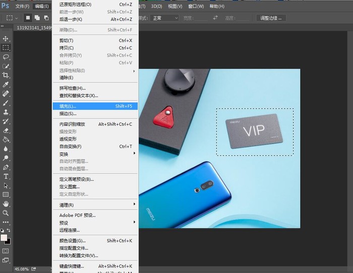Choose 定义画笔预设(B)... entry
The height and width of the screenshot is (273, 353).
coord(95,179)
